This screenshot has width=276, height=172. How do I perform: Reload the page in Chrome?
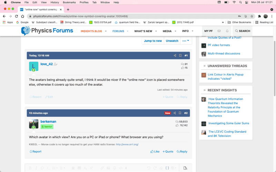16,16
